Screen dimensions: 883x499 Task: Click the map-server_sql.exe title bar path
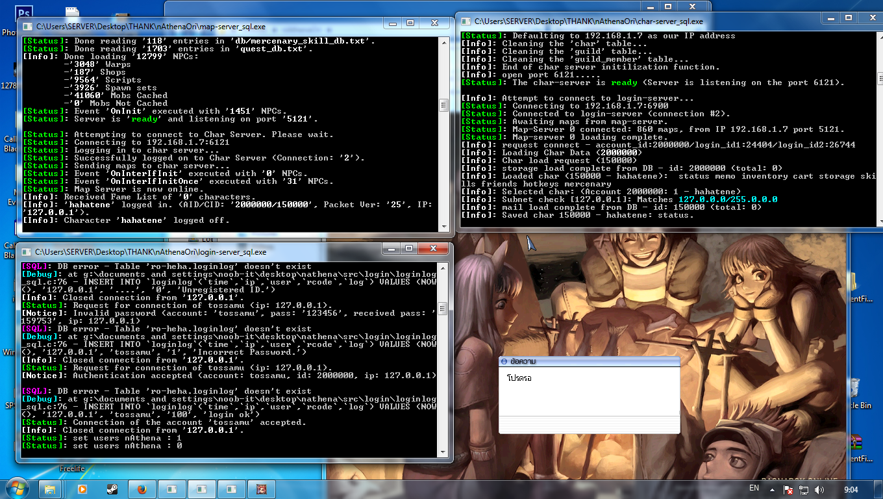tap(151, 27)
